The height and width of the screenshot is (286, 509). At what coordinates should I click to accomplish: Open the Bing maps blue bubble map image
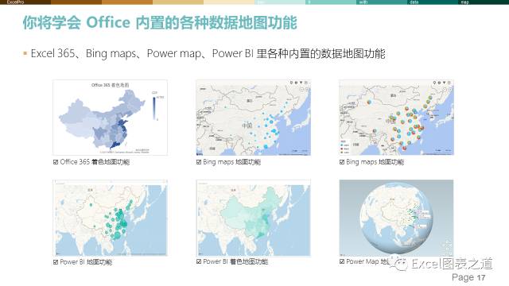click(x=253, y=118)
